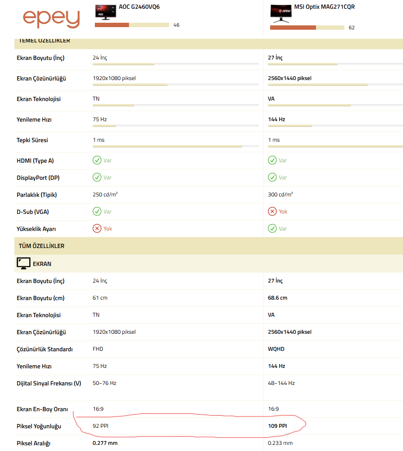The height and width of the screenshot is (451, 403).
Task: Click DisplayPort (DP) green check for MSI
Action: pyautogui.click(x=272, y=177)
